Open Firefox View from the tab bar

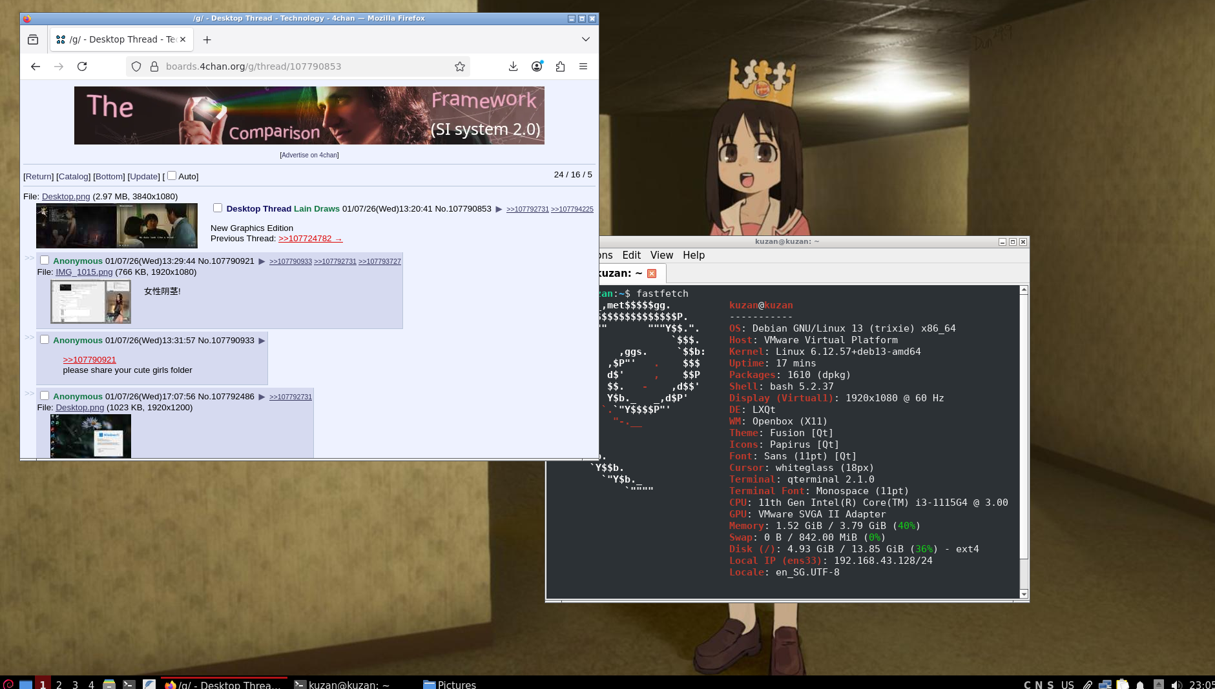[33, 39]
